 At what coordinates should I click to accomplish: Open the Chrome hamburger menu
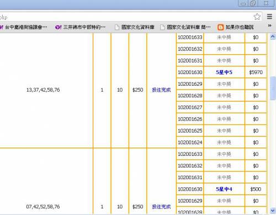tap(269, 17)
